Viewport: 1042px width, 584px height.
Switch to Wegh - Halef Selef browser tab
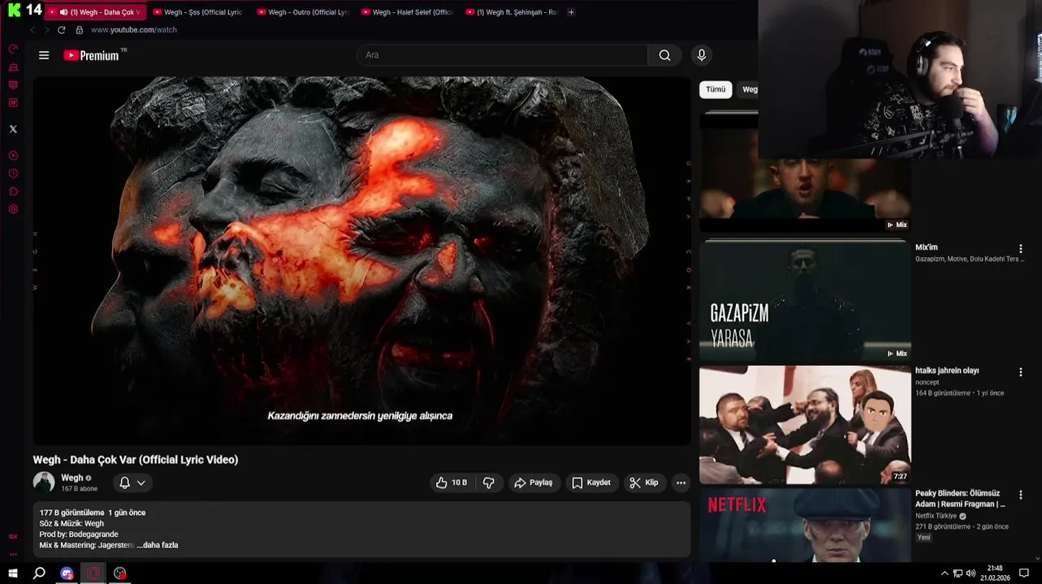407,12
